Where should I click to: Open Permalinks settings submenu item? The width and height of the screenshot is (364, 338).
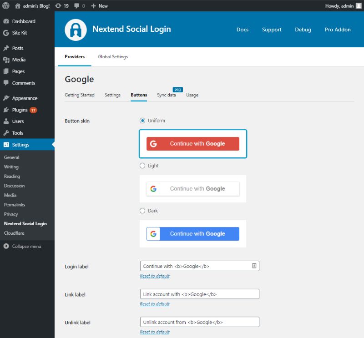(15, 205)
